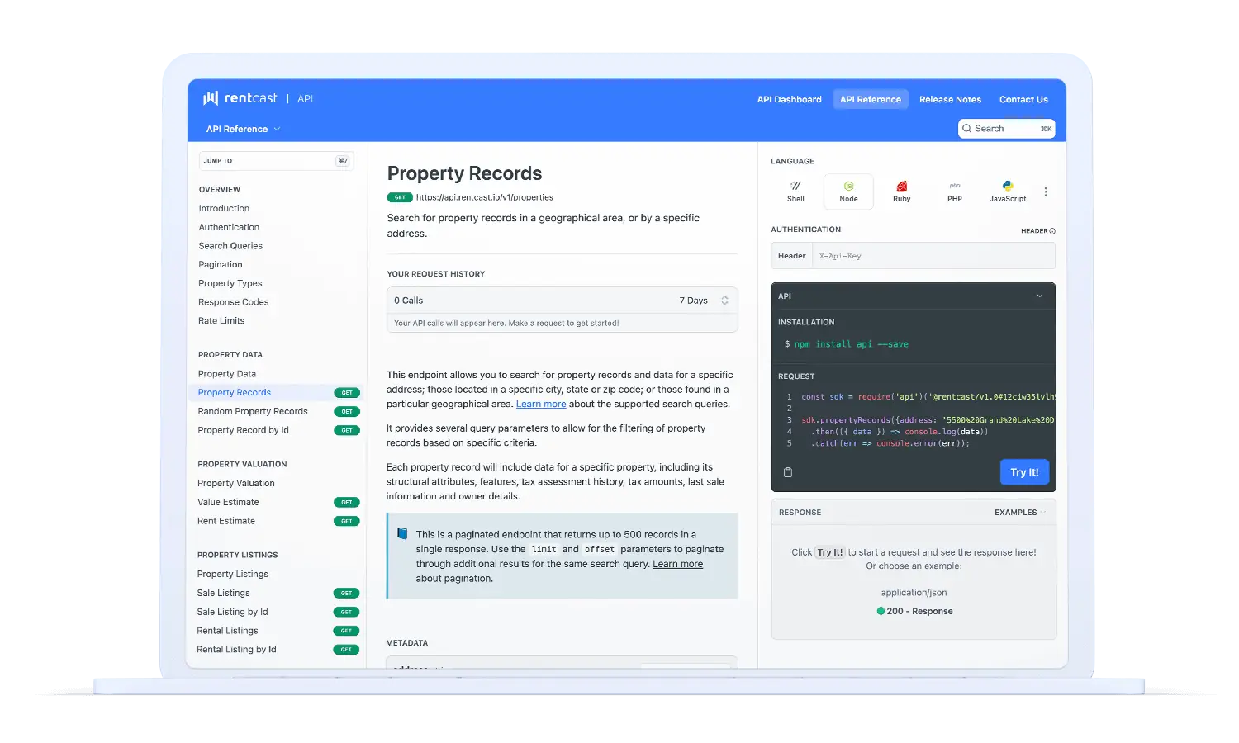The height and width of the screenshot is (743, 1239).
Task: Click the Header info icon
Action: tap(1052, 231)
